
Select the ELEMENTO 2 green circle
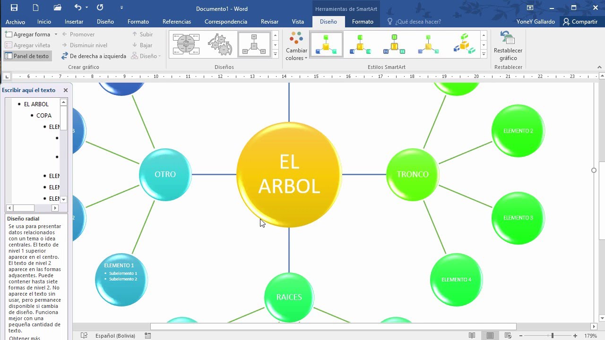point(518,131)
